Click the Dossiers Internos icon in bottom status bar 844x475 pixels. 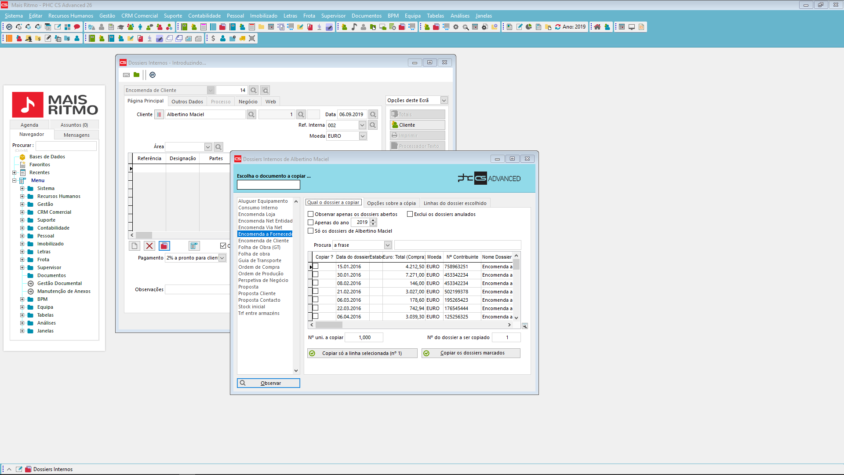tap(29, 469)
